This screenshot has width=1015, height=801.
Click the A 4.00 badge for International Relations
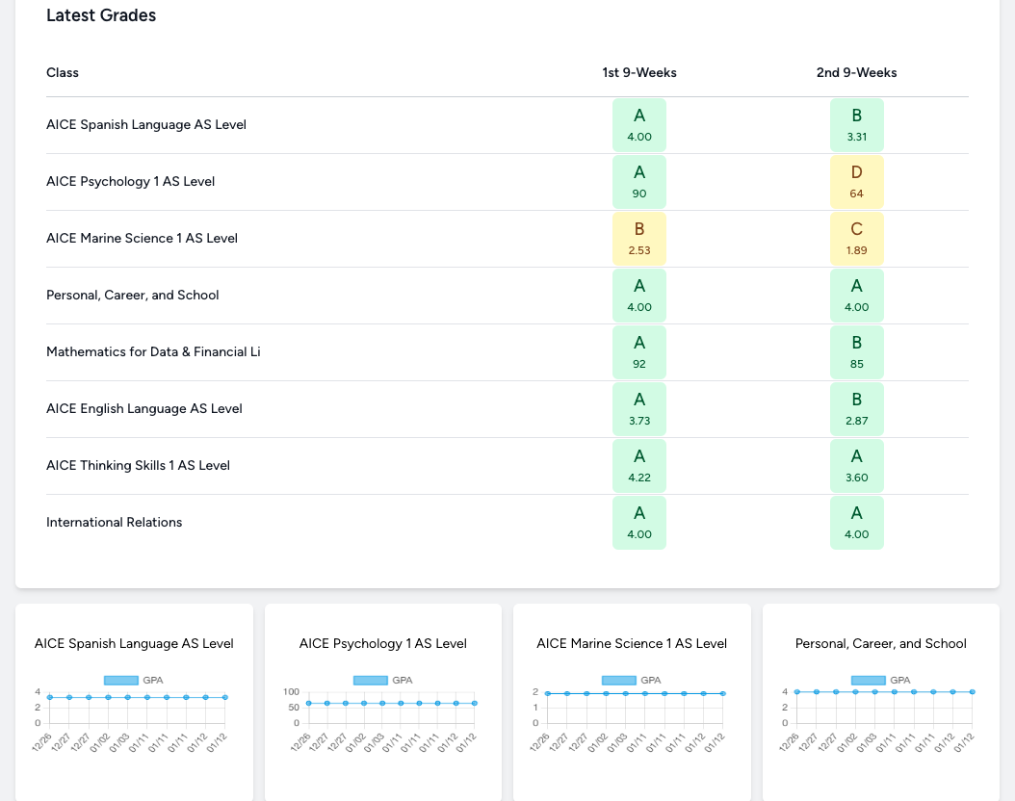856,522
